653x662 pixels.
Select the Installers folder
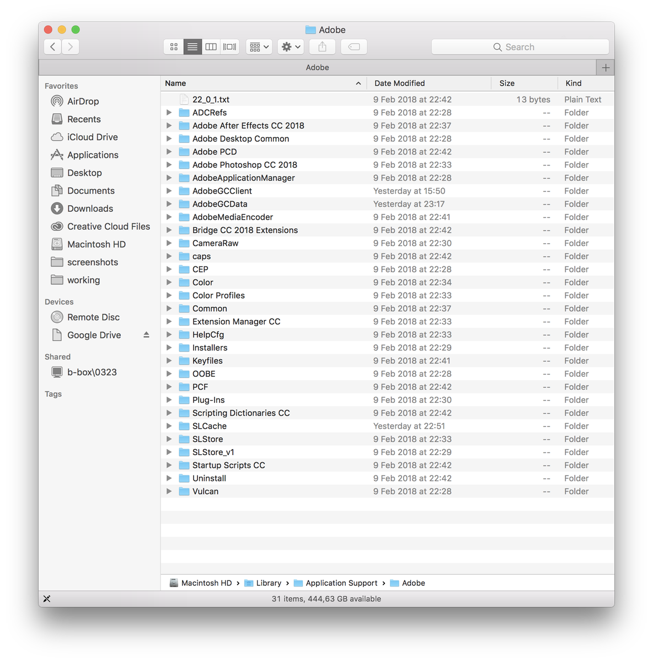click(387, 348)
